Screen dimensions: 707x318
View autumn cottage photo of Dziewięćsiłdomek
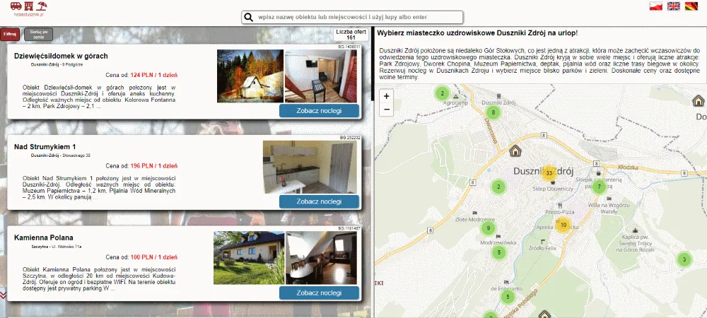tap(250, 76)
